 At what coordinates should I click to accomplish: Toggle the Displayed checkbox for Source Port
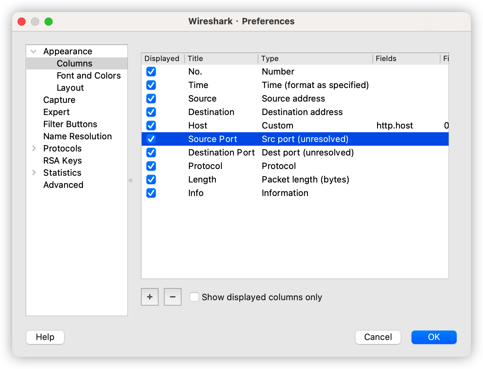[x=151, y=139]
